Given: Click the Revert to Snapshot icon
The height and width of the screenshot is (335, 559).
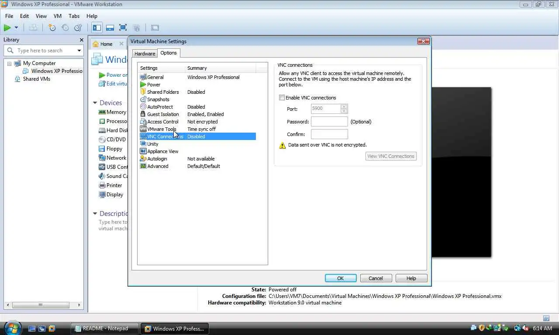Looking at the screenshot, I should point(65,27).
